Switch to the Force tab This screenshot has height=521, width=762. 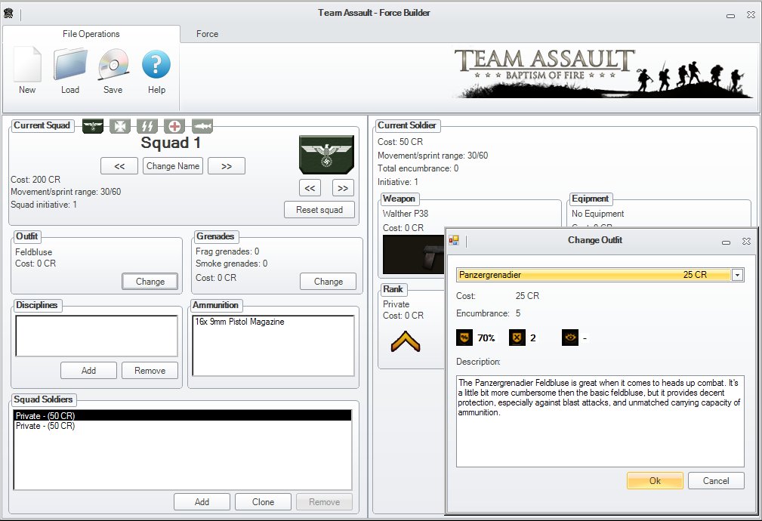click(207, 34)
